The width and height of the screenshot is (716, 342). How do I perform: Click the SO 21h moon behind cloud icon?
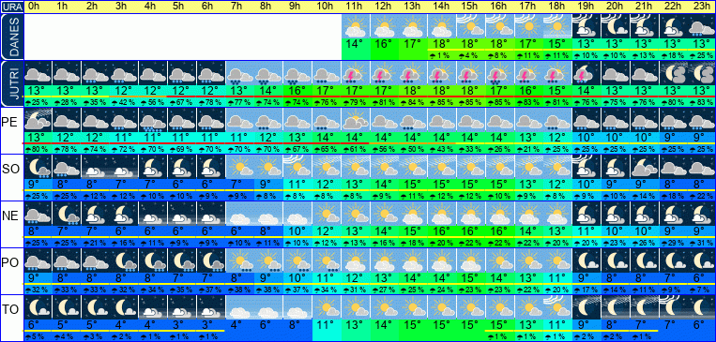(644, 167)
